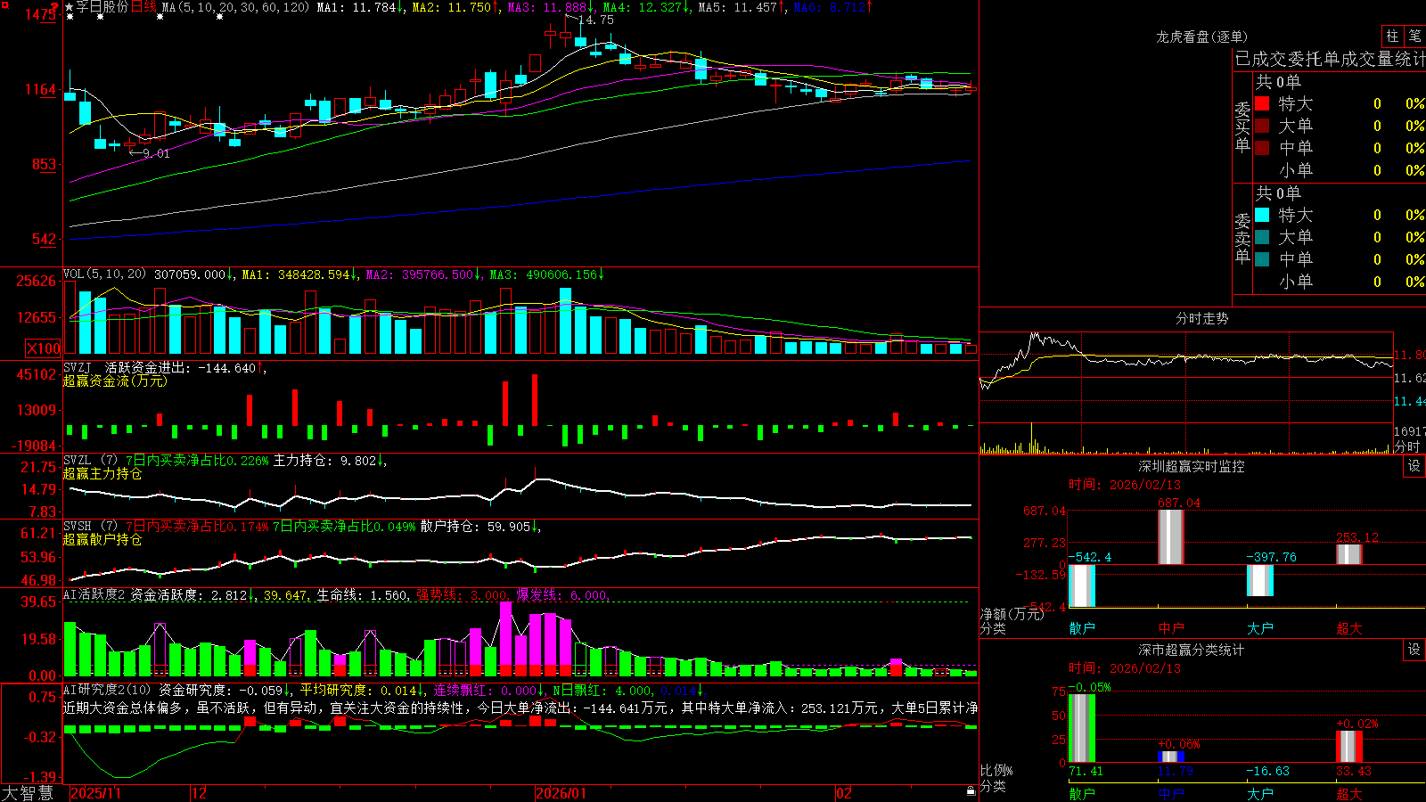The width and height of the screenshot is (1426, 802).
Task: Click the -397.76 大户 bar in the monitor chart
Action: pyautogui.click(x=1260, y=580)
